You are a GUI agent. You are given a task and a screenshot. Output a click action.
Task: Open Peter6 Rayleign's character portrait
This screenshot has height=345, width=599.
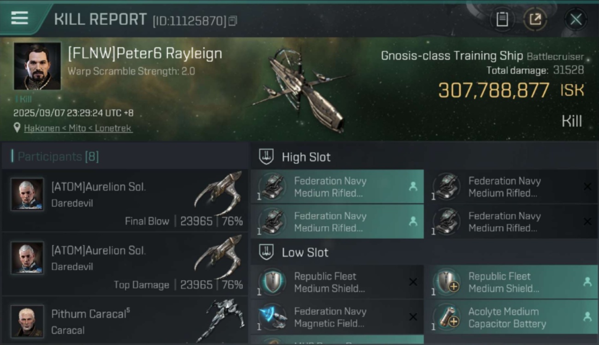[37, 66]
